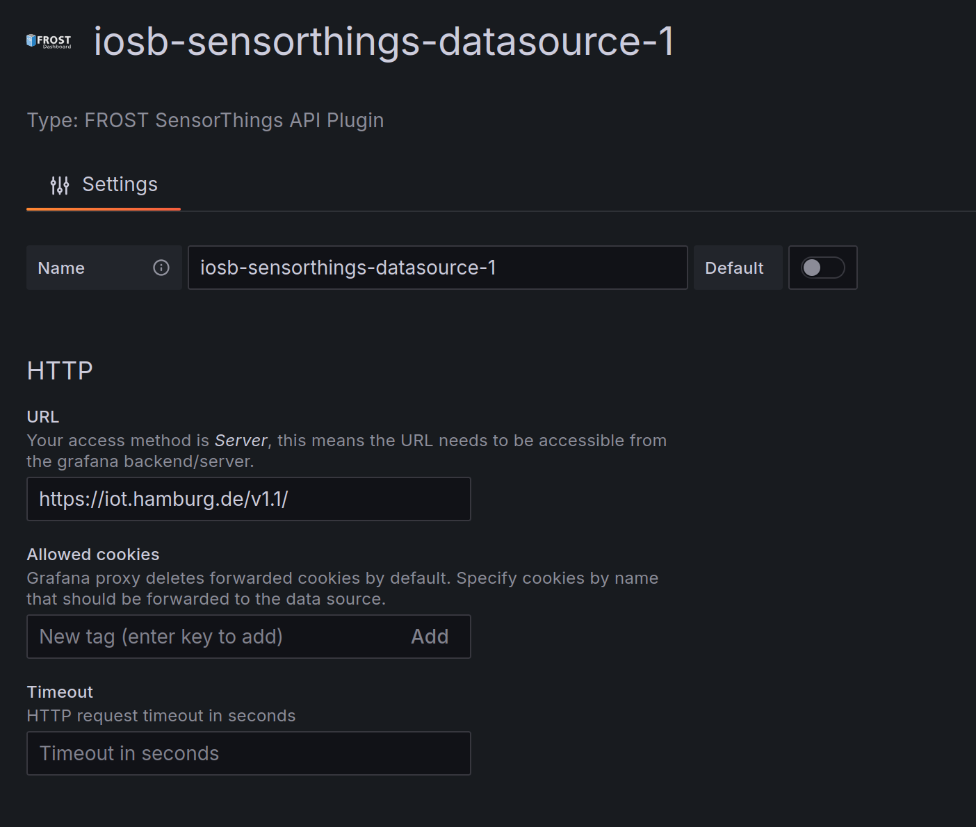
Task: Click the HTTP section heading
Action: pos(60,371)
